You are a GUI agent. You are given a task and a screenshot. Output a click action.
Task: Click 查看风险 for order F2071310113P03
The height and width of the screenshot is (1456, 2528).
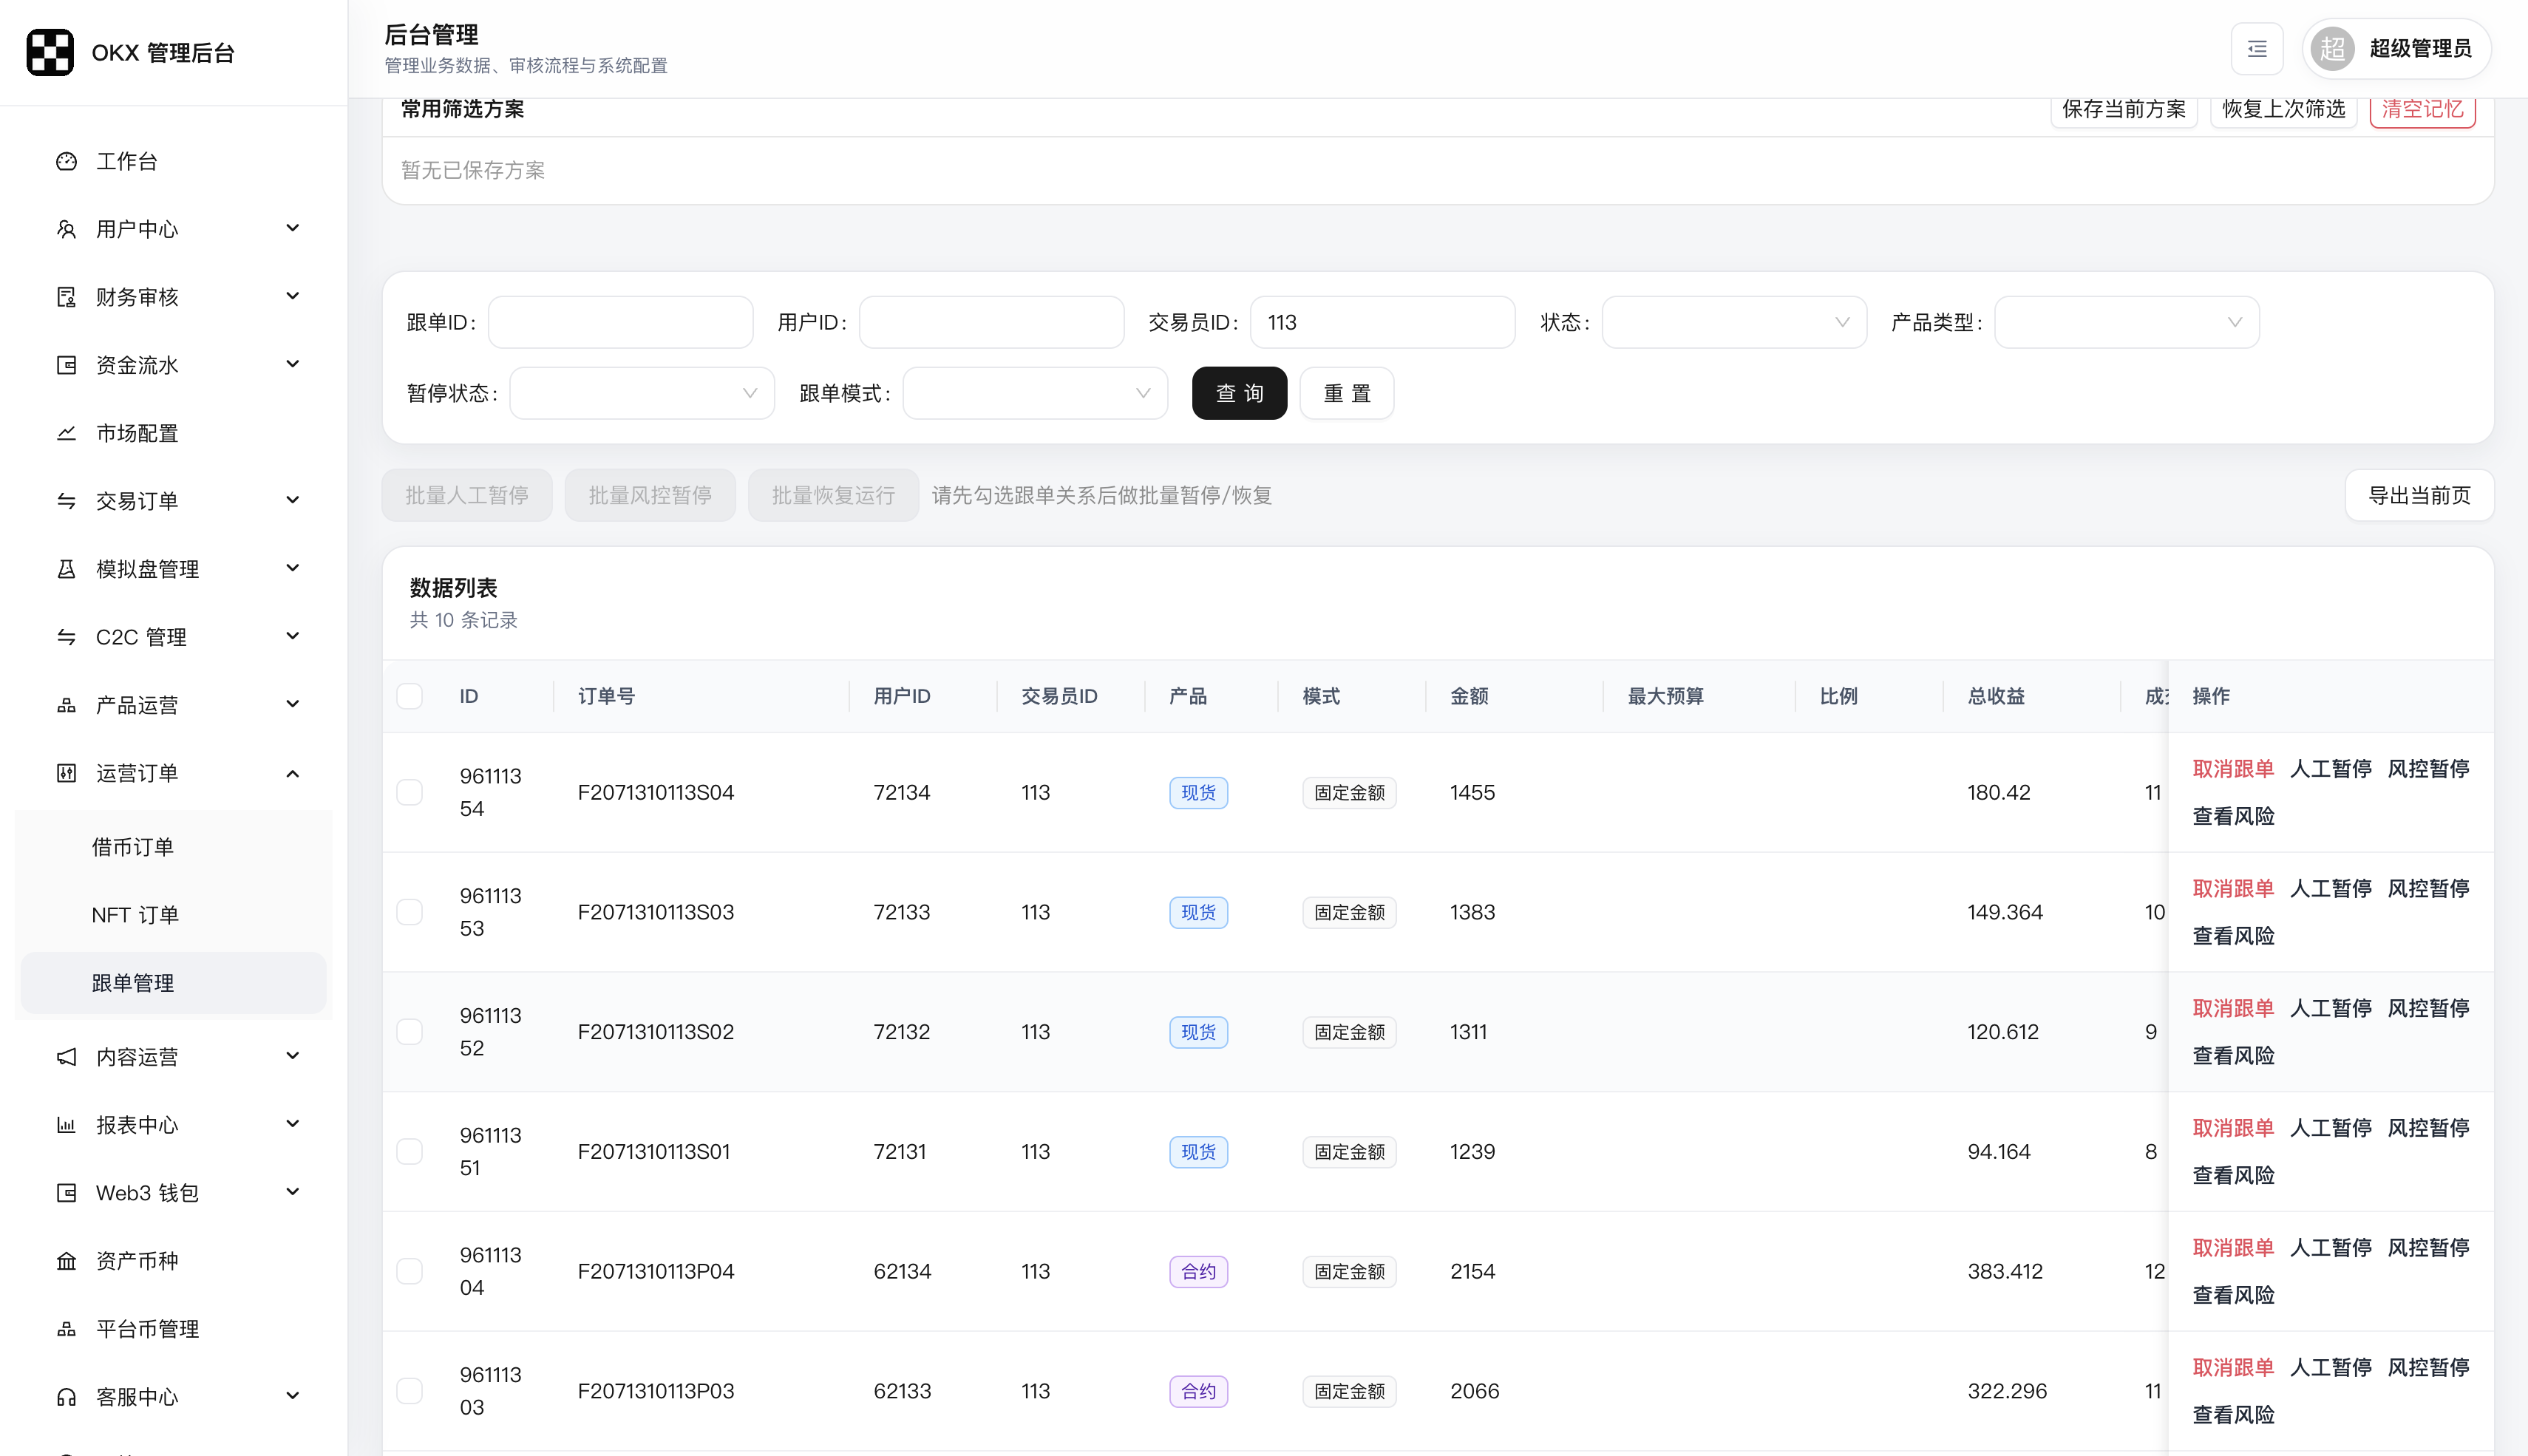(2232, 1415)
